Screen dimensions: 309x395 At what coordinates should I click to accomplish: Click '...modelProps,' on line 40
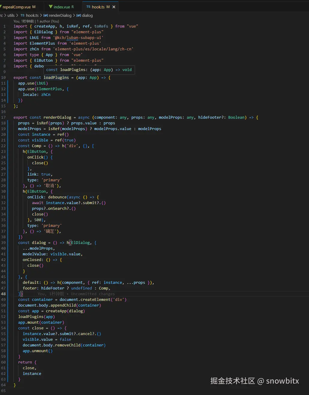pyautogui.click(x=39, y=248)
